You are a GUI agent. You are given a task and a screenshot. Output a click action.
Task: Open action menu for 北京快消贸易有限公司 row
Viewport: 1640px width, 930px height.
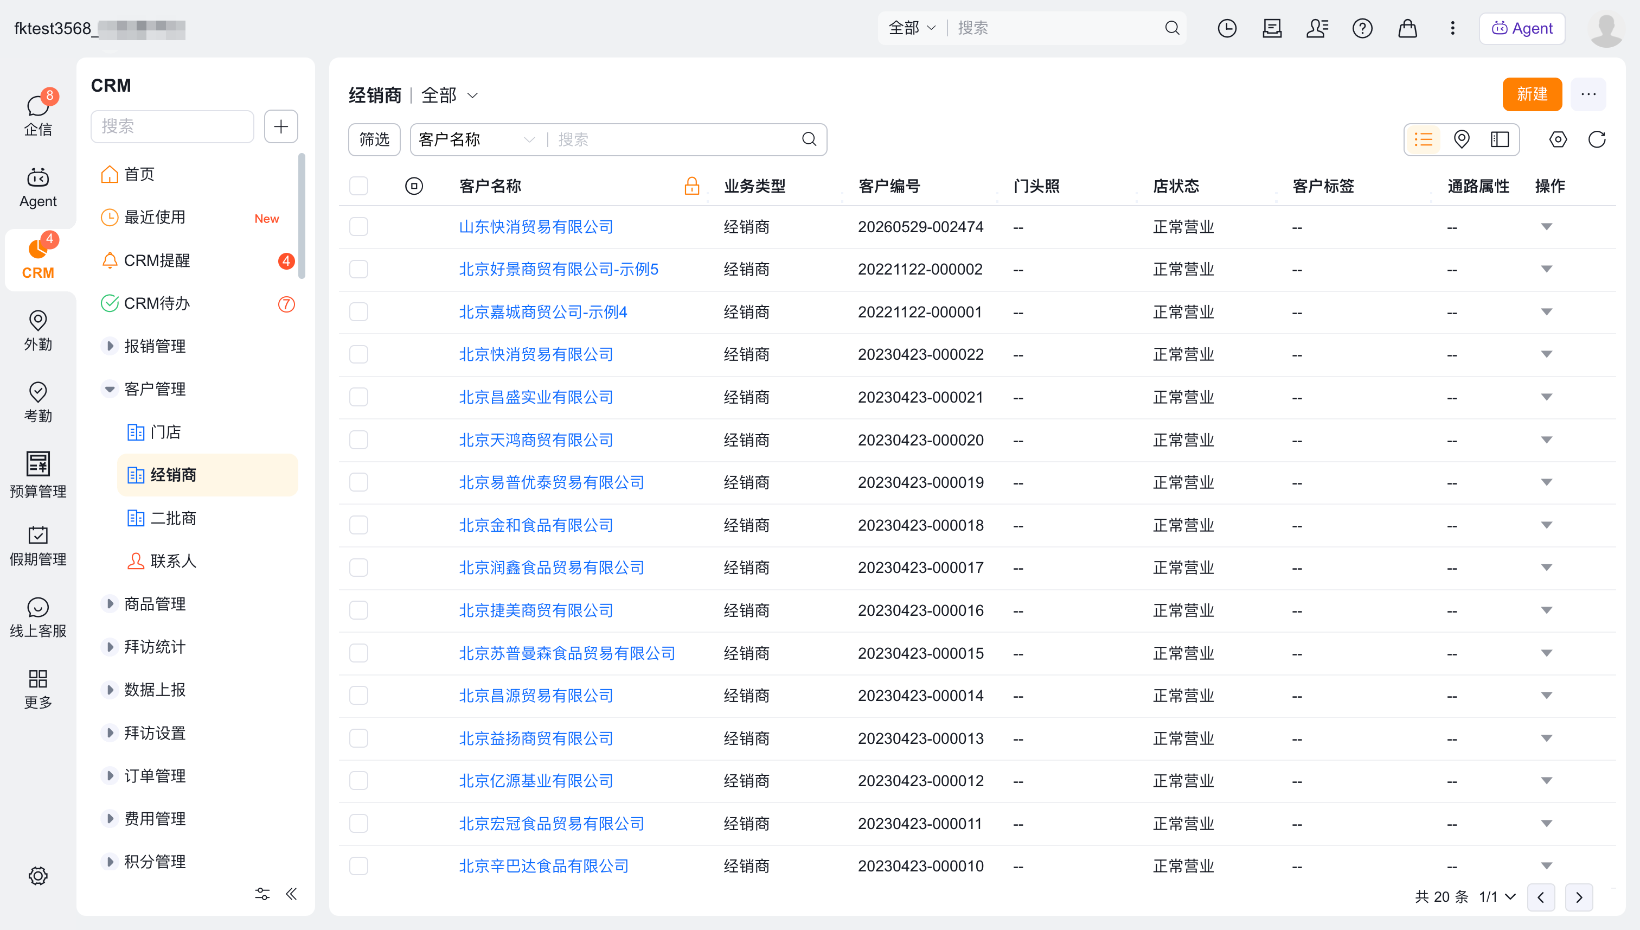1546,354
